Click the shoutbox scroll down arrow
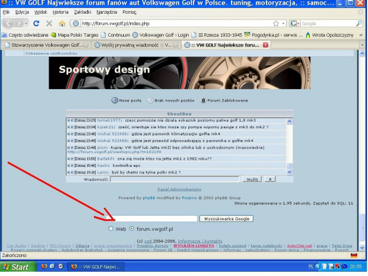This screenshot has height=276, width=368. [x=290, y=172]
